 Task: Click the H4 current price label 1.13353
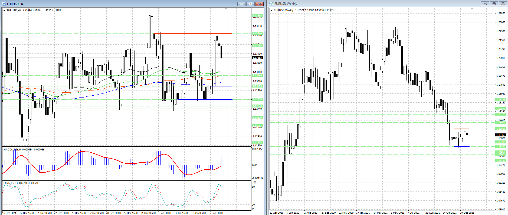click(257, 58)
